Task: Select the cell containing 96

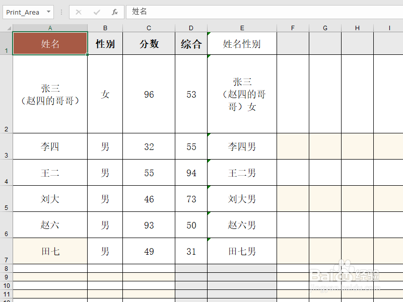Action: pos(149,94)
